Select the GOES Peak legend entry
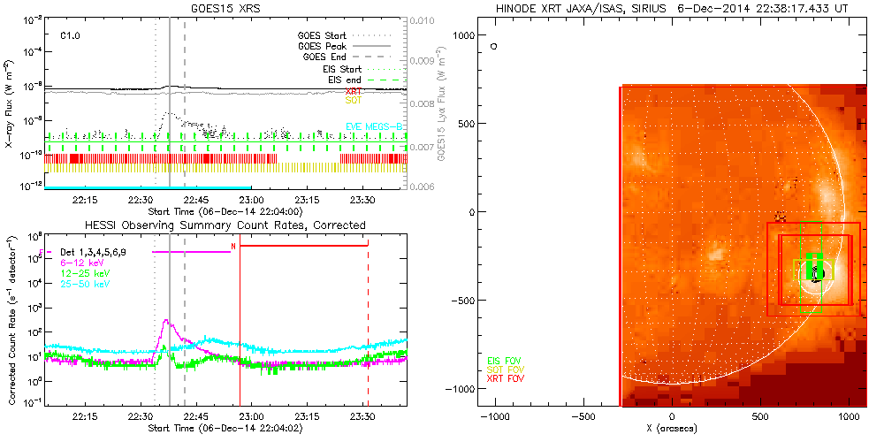884x442 pixels. click(x=324, y=46)
